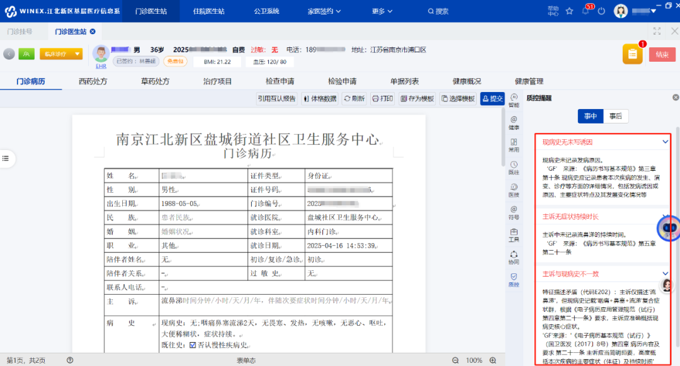Toggle the 否认慢性疾病史 checkbox

(193, 345)
